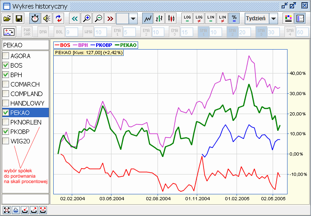Toggle the SMA 3 indicator button
This screenshot has width=311, height=216.
[x=261, y=32]
